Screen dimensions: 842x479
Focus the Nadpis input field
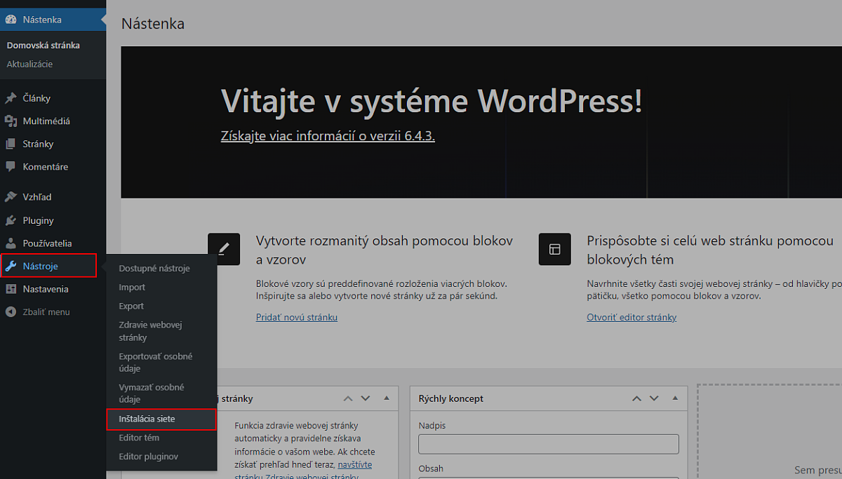[549, 445]
